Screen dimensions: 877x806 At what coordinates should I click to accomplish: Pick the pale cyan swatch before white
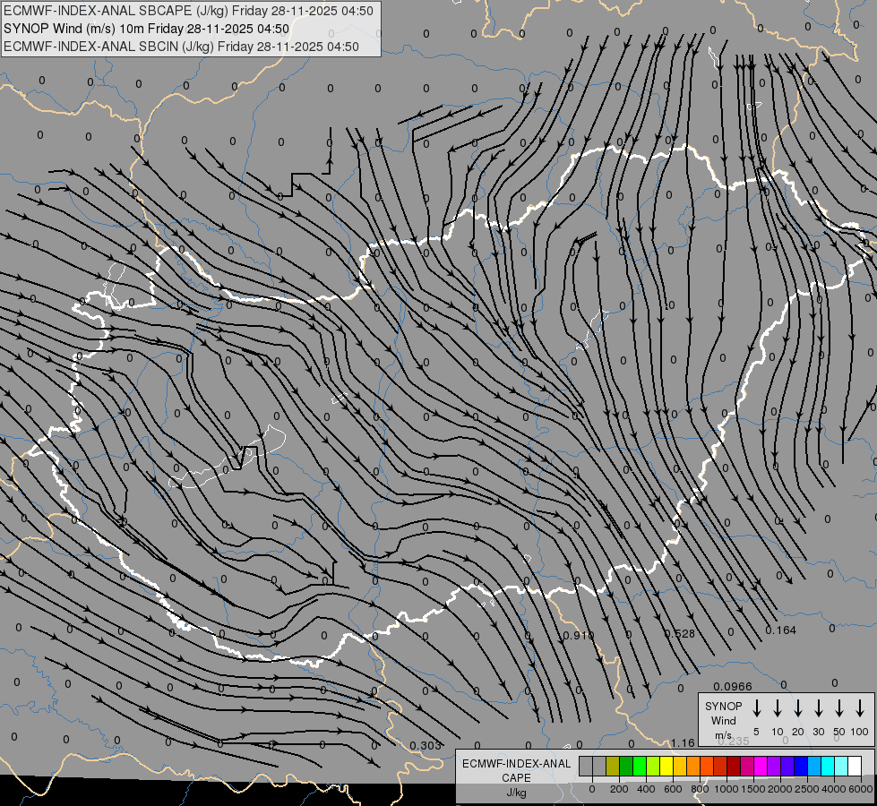point(841,766)
